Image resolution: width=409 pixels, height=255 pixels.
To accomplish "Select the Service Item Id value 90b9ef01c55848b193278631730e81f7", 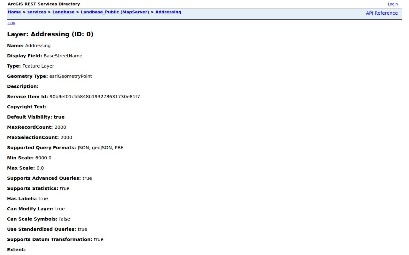I will click(x=95, y=97).
